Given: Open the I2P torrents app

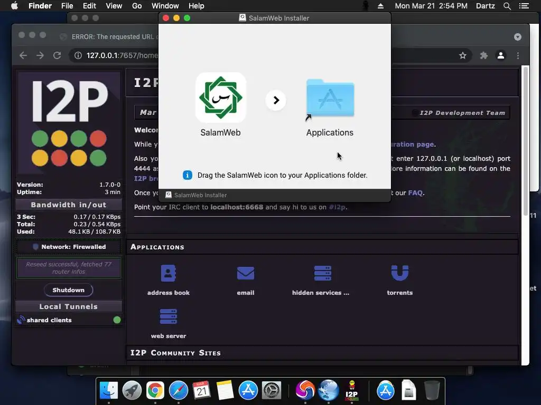Looking at the screenshot, I should 399,281.
